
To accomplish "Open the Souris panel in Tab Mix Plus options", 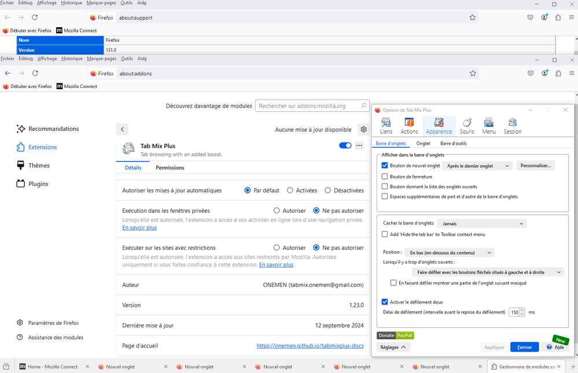I will [x=467, y=126].
